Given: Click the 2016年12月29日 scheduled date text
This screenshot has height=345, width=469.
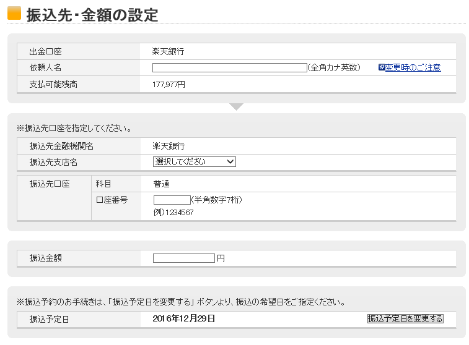Looking at the screenshot, I should point(183,318).
